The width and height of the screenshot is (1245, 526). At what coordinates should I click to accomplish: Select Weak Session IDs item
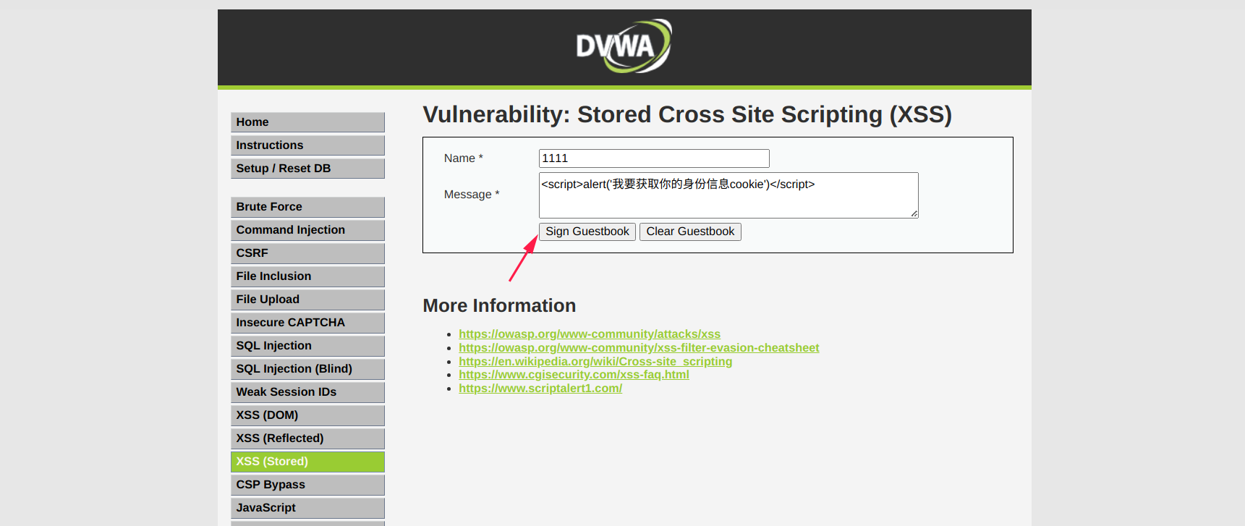(x=307, y=392)
